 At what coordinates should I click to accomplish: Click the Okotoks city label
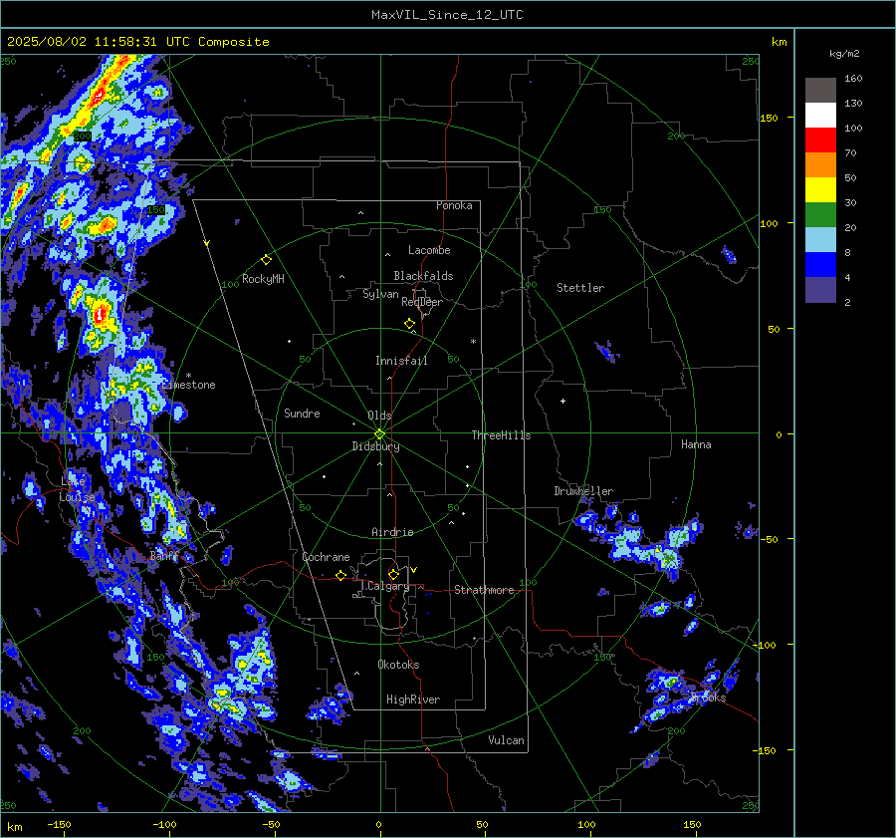pyautogui.click(x=398, y=665)
